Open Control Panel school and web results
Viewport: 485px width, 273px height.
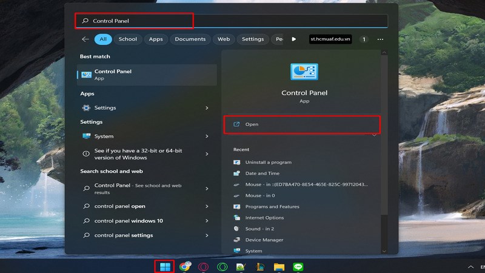coord(147,189)
